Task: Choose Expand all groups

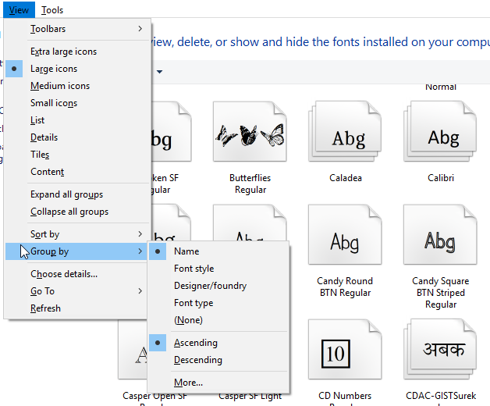Action: (x=76, y=194)
